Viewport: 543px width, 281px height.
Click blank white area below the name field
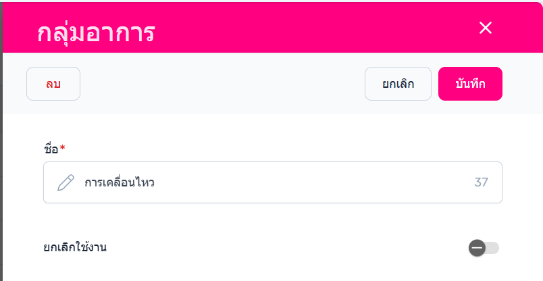(x=270, y=220)
